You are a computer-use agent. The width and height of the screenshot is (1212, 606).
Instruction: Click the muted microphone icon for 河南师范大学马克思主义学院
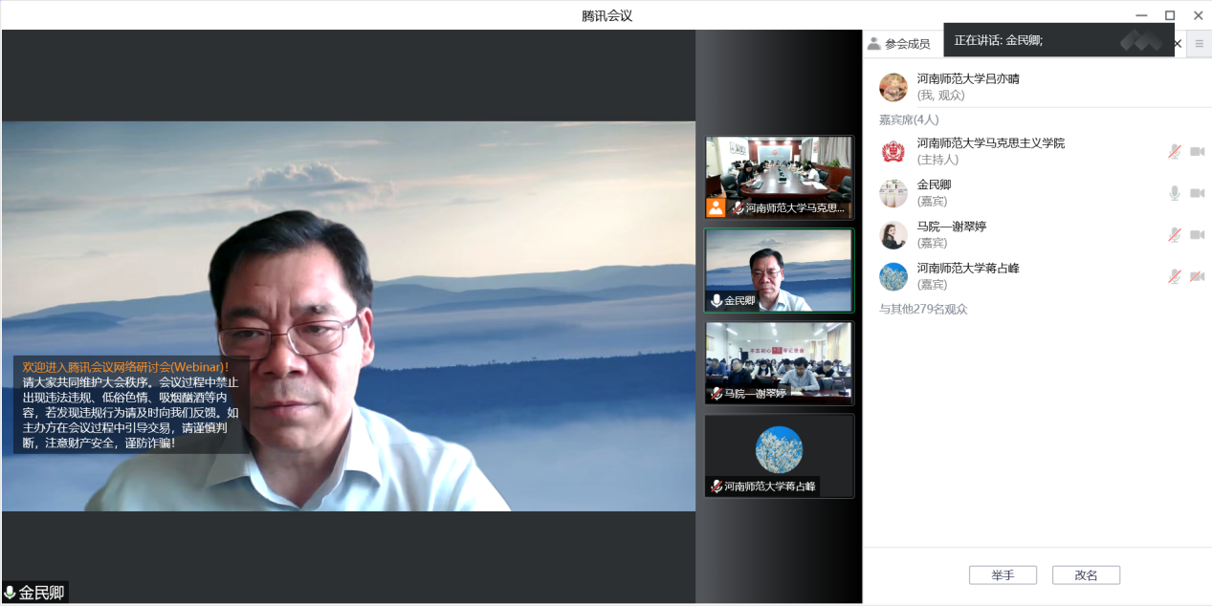pos(1174,151)
